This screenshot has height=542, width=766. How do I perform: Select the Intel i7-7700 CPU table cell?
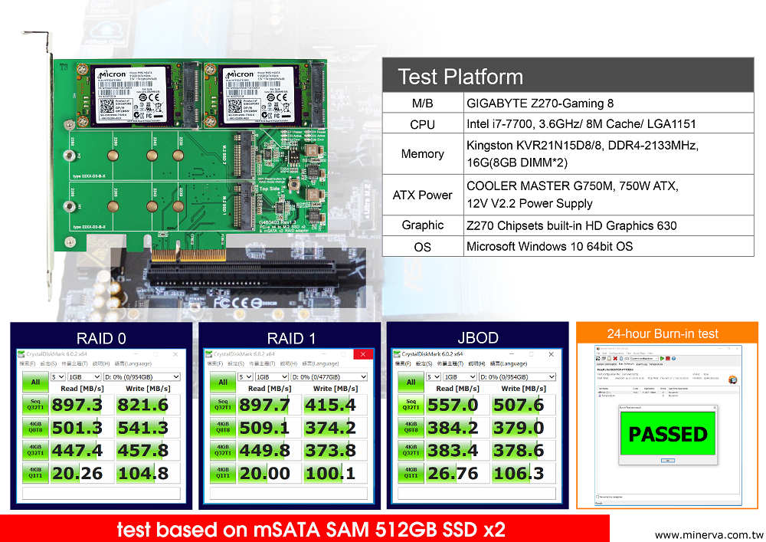pos(609,123)
